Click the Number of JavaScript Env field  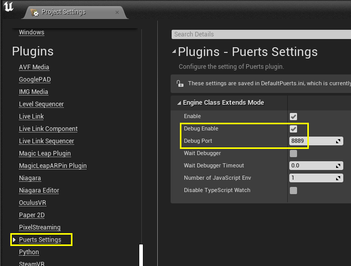[316, 178]
